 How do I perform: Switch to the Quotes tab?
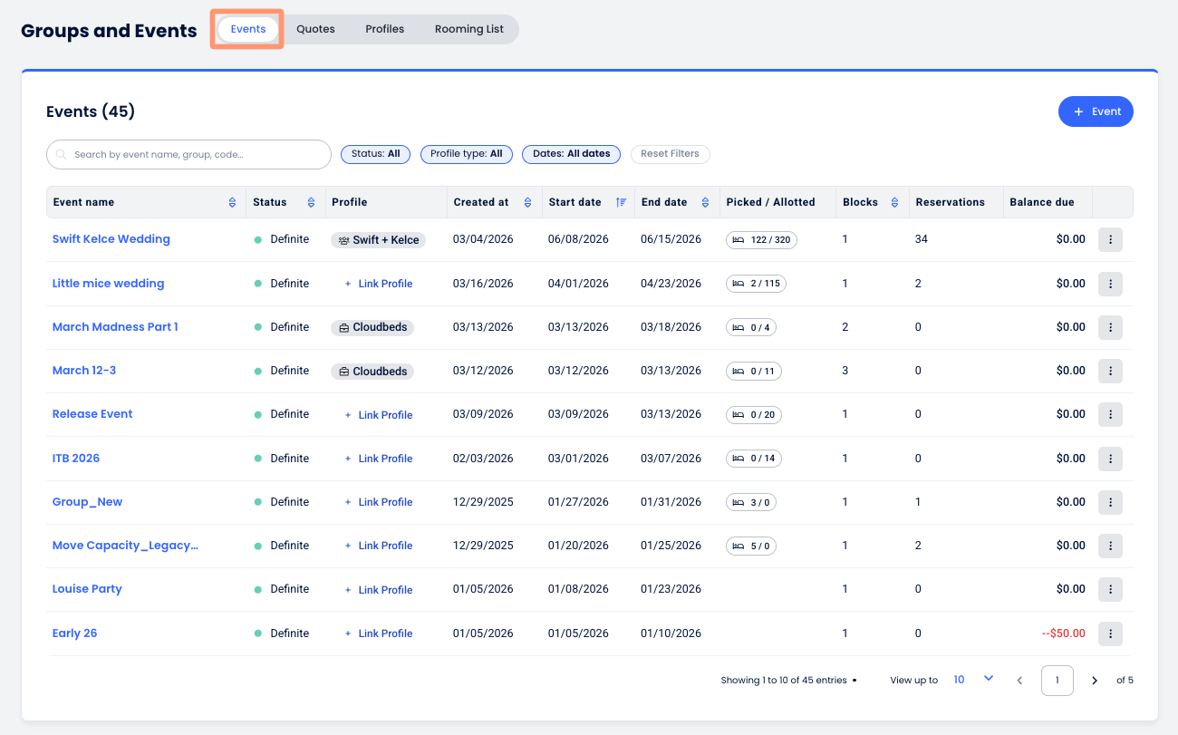[x=315, y=29]
